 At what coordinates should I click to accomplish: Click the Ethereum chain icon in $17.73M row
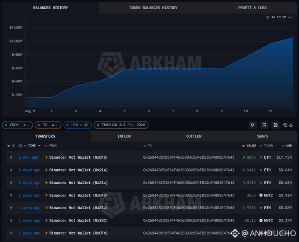coord(11,157)
